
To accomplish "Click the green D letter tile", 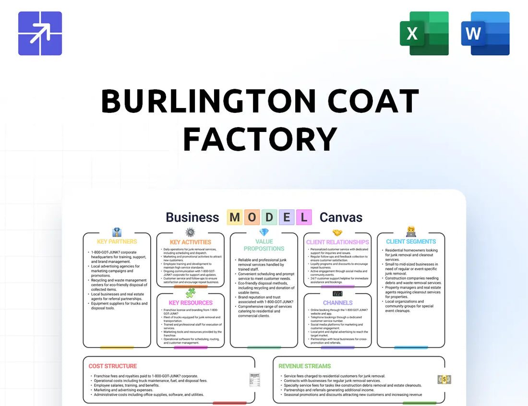I will (x=269, y=217).
